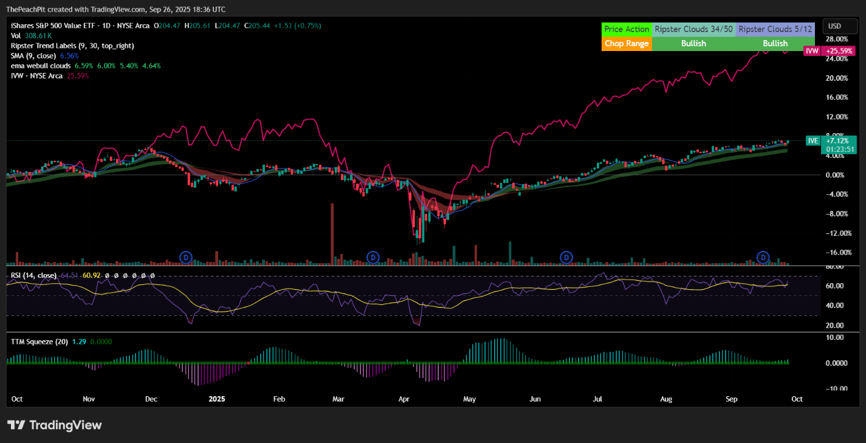Click the Vol volume legend label
The image size is (866, 443).
(16, 36)
